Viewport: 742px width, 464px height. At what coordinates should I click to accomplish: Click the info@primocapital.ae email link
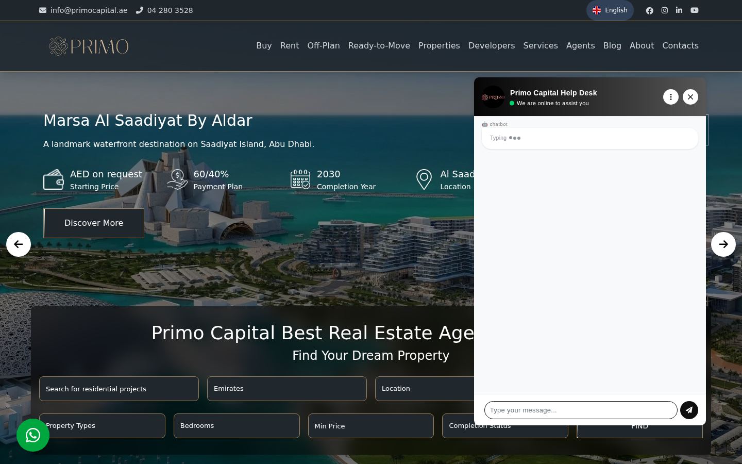tap(89, 10)
